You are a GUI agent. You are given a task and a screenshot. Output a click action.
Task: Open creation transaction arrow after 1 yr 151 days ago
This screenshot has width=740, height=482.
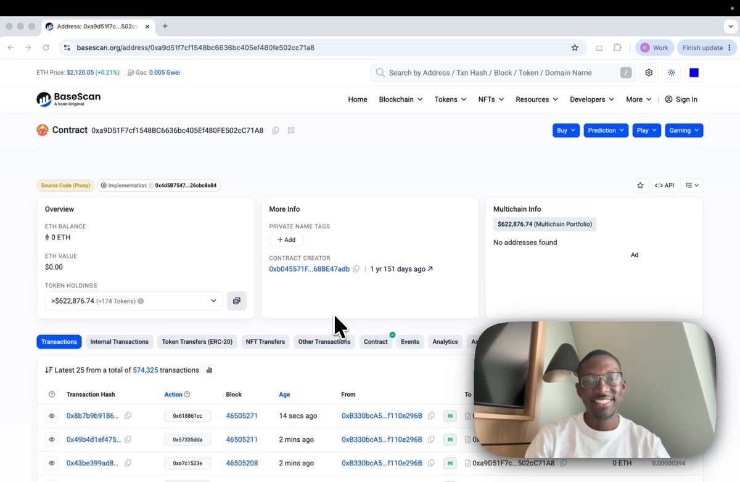tap(430, 269)
